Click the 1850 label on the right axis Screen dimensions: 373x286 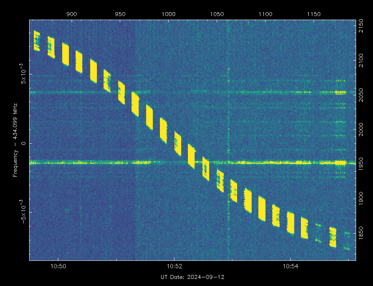point(364,233)
